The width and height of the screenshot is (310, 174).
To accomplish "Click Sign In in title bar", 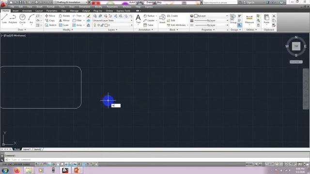I will 250,2.
